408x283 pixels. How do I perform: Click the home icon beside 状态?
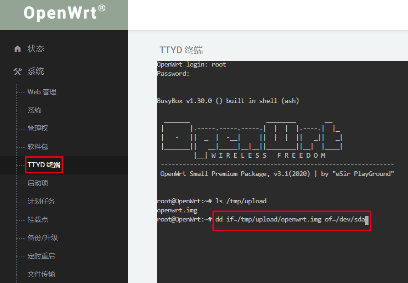[x=18, y=49]
